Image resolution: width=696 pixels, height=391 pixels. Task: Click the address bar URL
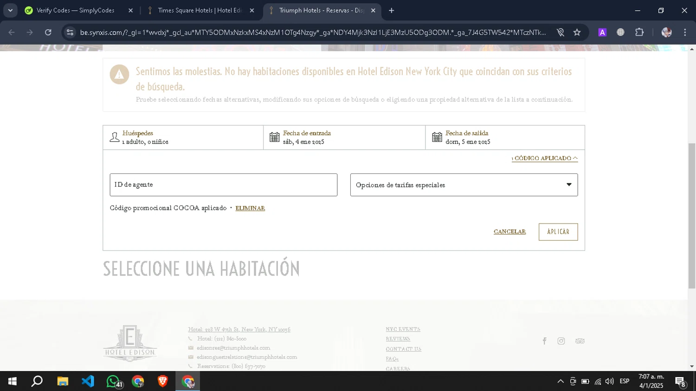313,32
